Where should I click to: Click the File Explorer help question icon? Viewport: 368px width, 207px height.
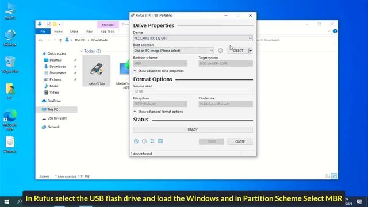335,31
